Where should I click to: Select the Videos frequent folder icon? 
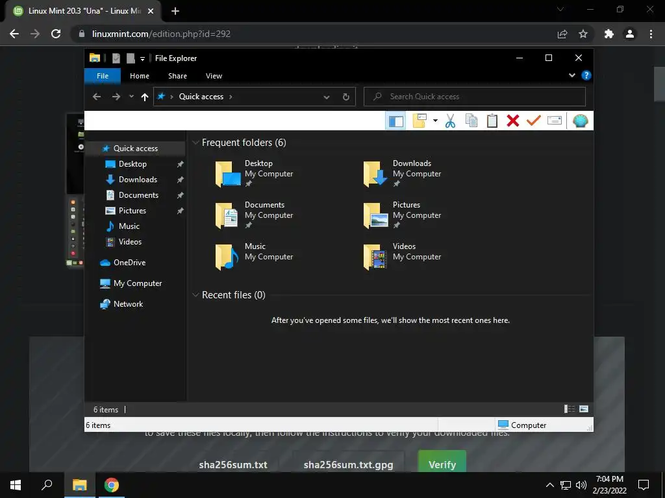pos(375,257)
